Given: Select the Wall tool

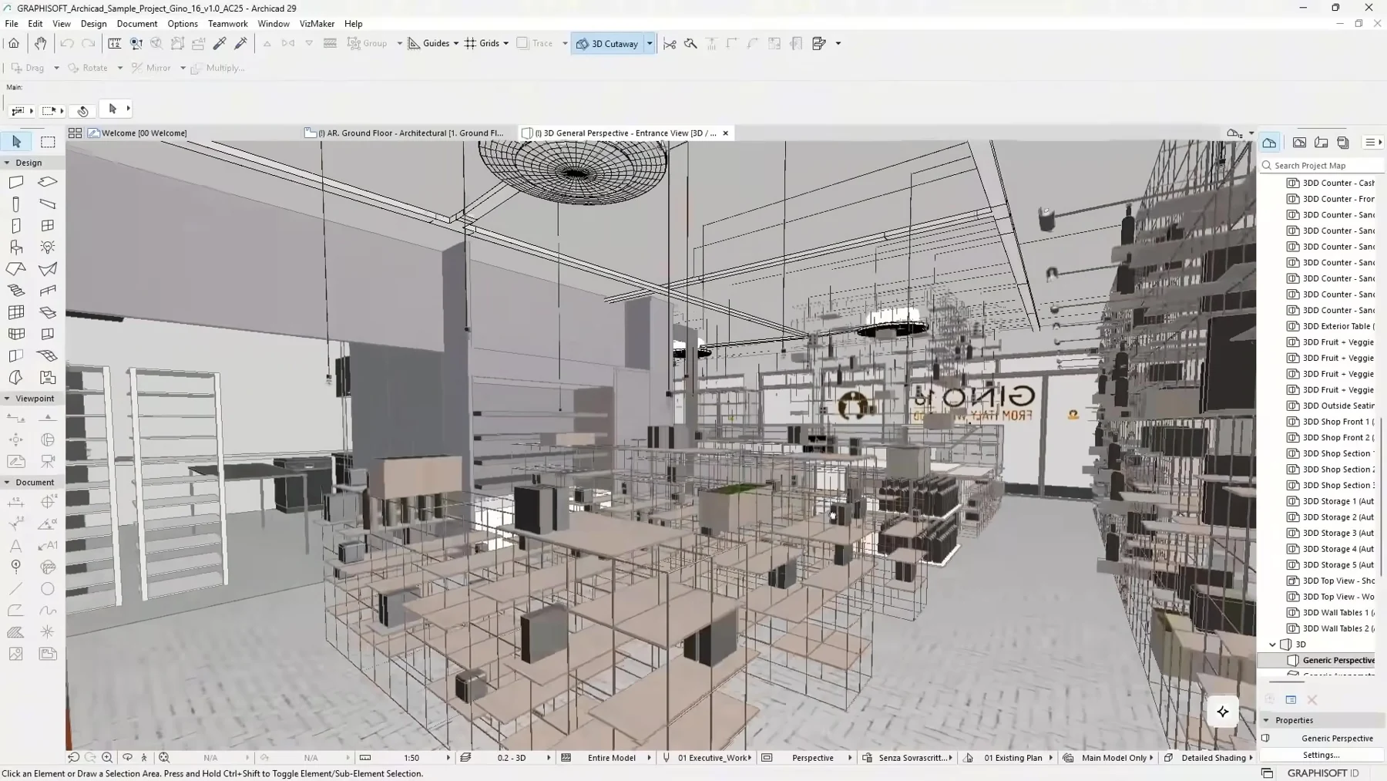Looking at the screenshot, I should coord(16,183).
